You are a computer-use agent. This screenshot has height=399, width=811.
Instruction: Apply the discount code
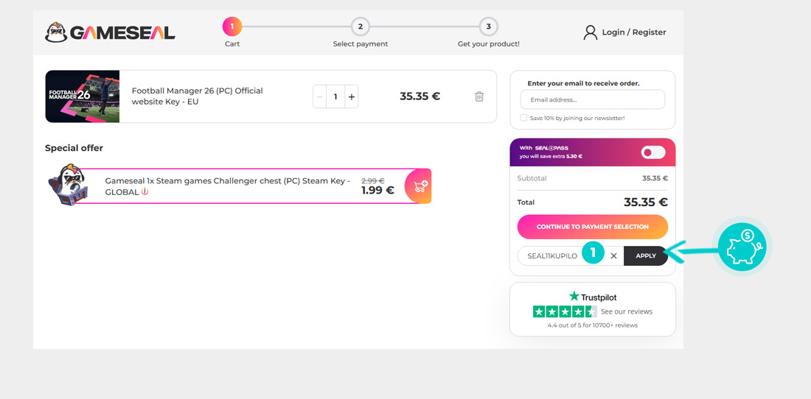tap(645, 256)
